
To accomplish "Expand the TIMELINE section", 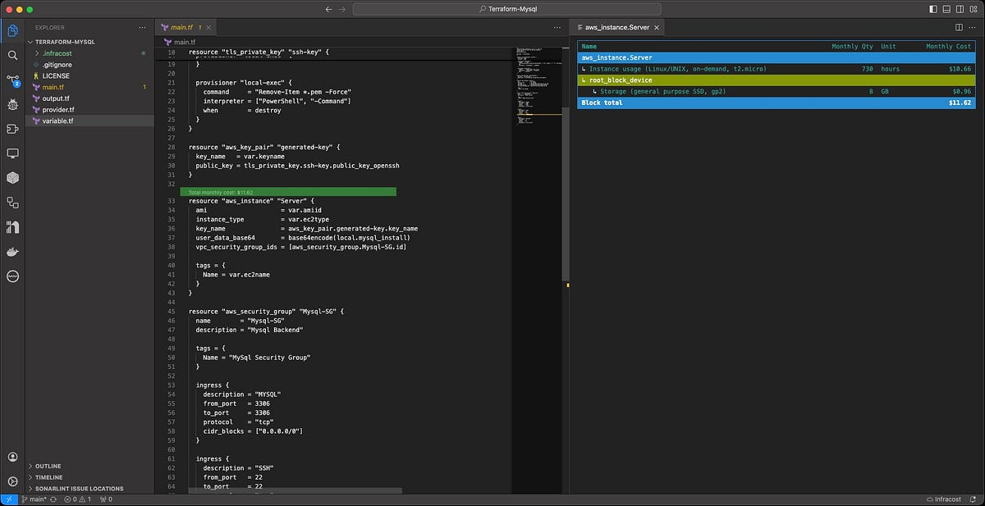I will coord(47,476).
